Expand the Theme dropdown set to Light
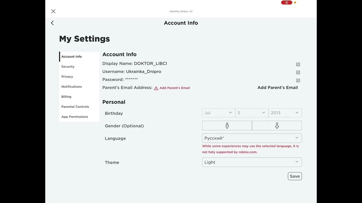The height and width of the screenshot is (203, 362). (x=252, y=162)
